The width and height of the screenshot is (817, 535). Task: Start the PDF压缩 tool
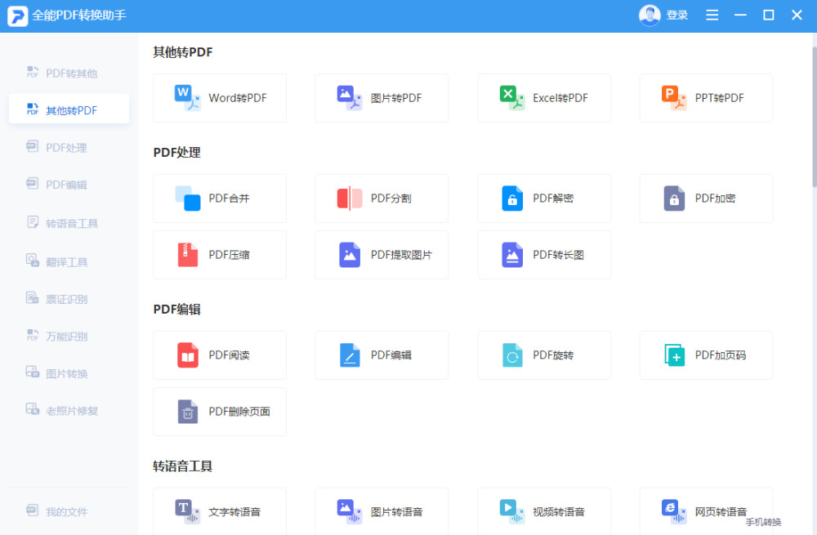point(219,255)
